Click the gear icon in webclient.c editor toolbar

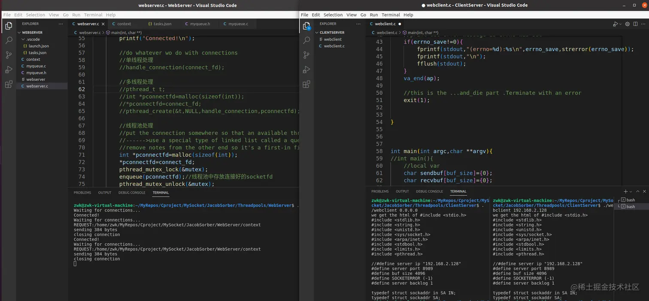point(627,24)
